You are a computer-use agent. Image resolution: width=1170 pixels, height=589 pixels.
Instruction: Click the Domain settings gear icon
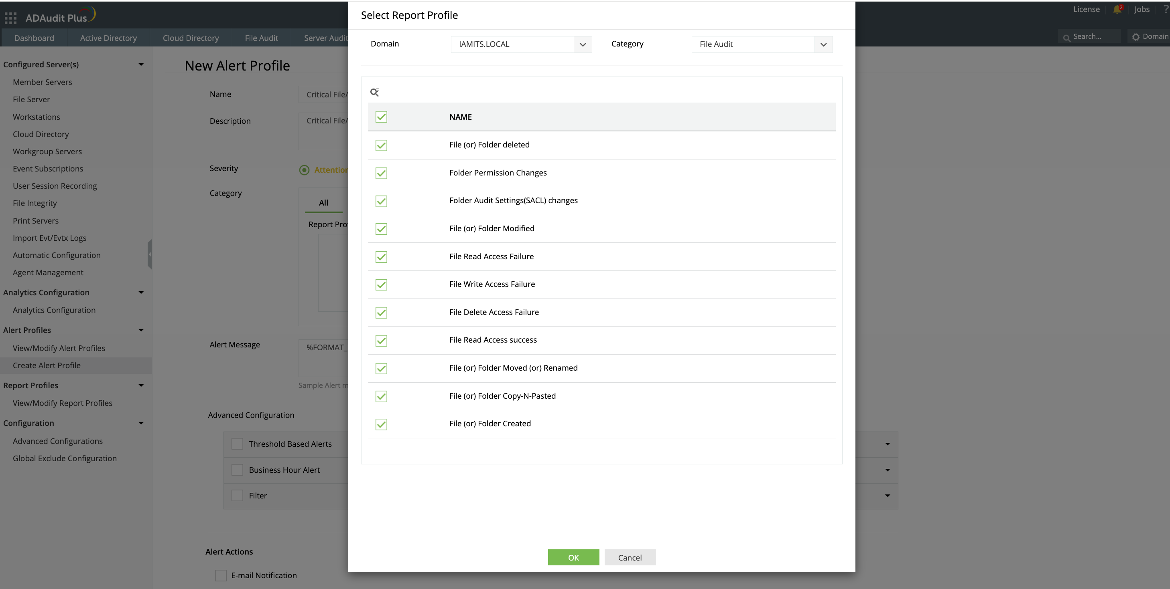coord(1135,37)
